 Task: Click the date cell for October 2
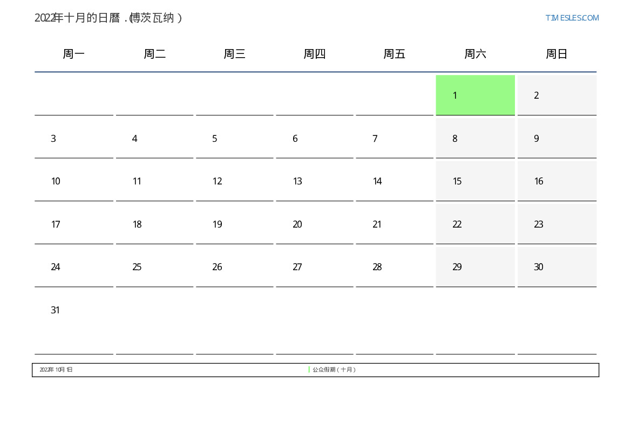557,95
